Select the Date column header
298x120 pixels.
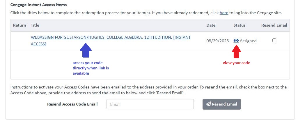(x=211, y=25)
